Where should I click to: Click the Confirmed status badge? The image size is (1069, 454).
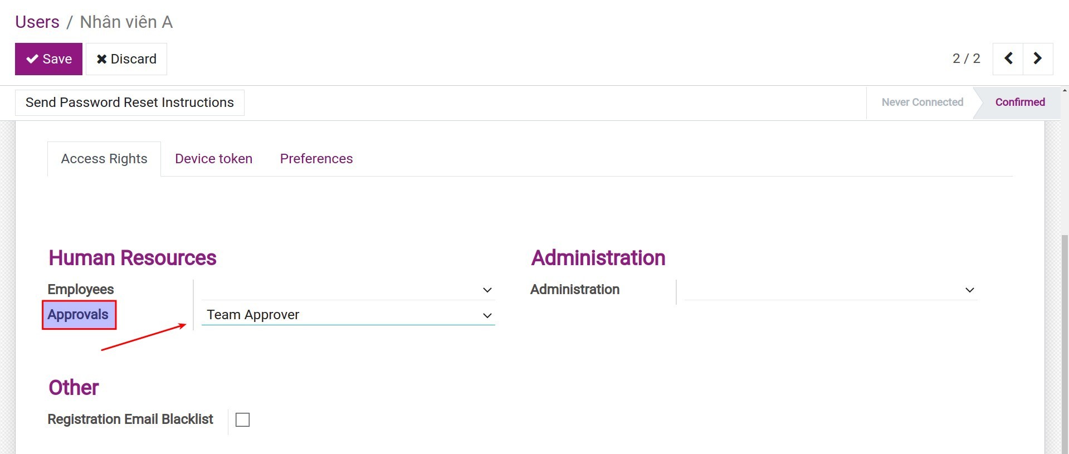point(1019,102)
